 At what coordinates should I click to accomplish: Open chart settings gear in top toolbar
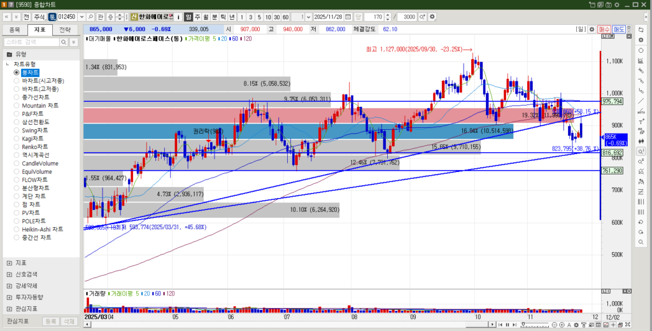point(432,17)
